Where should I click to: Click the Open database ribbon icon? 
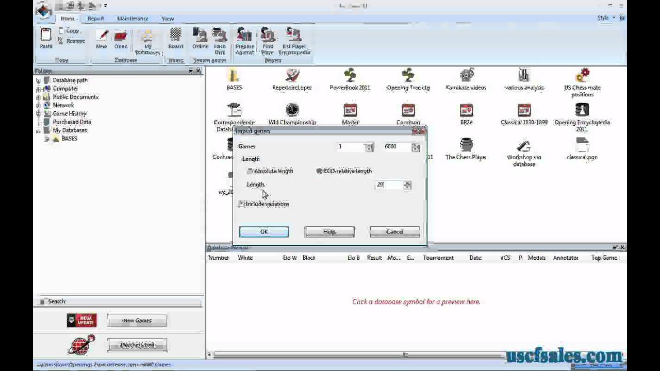(121, 35)
